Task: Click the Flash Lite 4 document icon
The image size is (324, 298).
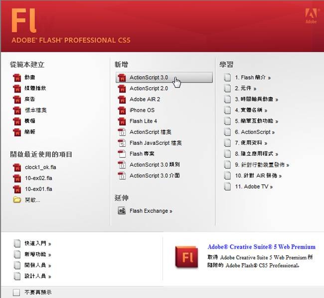Action: point(122,121)
